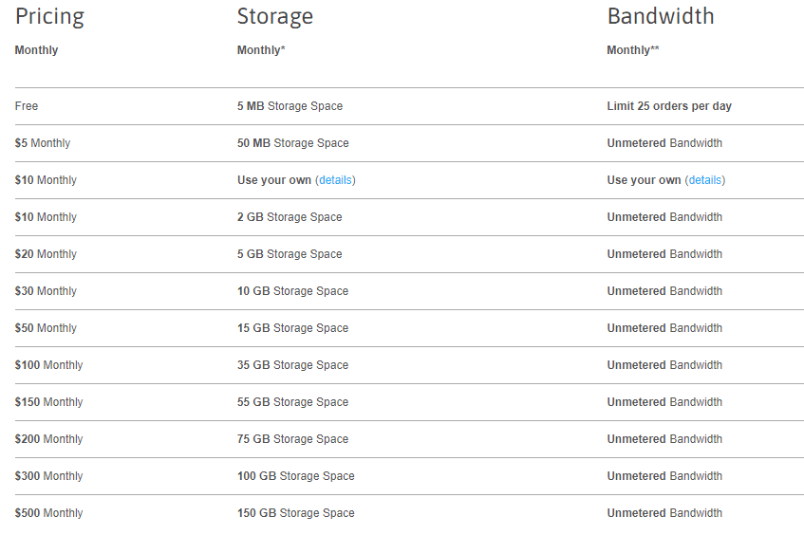The width and height of the screenshot is (804, 535).
Task: Select the $500 Monthly plan
Action: tap(48, 513)
